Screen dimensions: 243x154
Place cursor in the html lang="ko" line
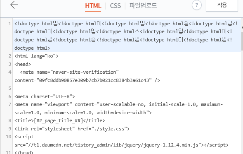36,56
